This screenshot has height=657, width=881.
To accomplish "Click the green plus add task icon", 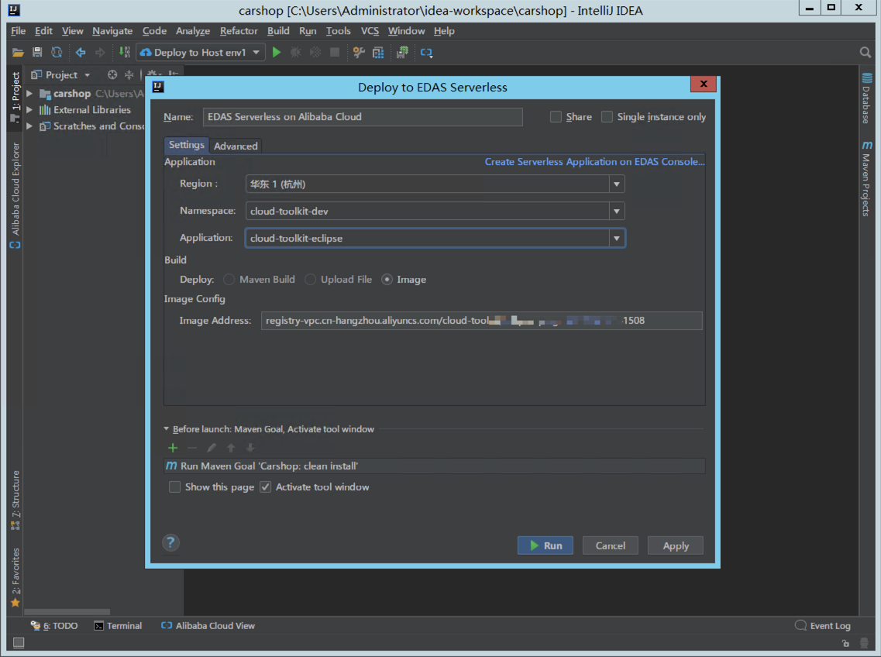I will click(x=173, y=448).
